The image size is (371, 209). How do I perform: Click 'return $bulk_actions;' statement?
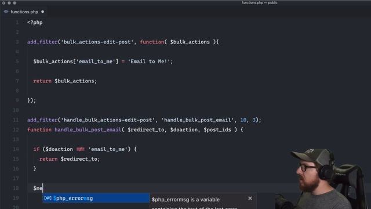pos(65,81)
